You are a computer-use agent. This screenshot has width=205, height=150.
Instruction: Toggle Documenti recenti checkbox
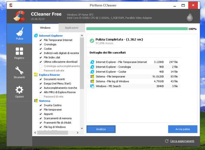click(x=41, y=79)
